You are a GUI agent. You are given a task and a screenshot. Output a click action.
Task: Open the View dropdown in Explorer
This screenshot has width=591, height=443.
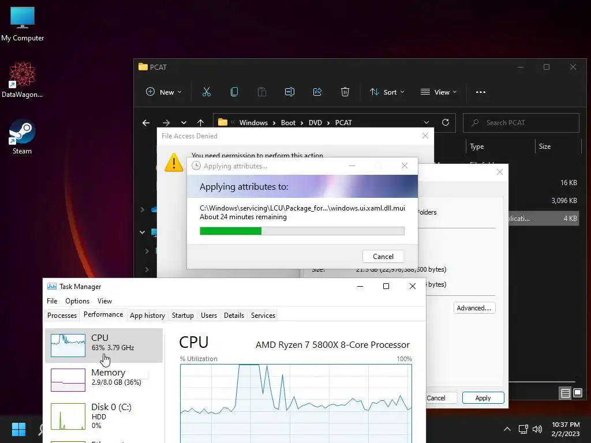click(x=439, y=92)
